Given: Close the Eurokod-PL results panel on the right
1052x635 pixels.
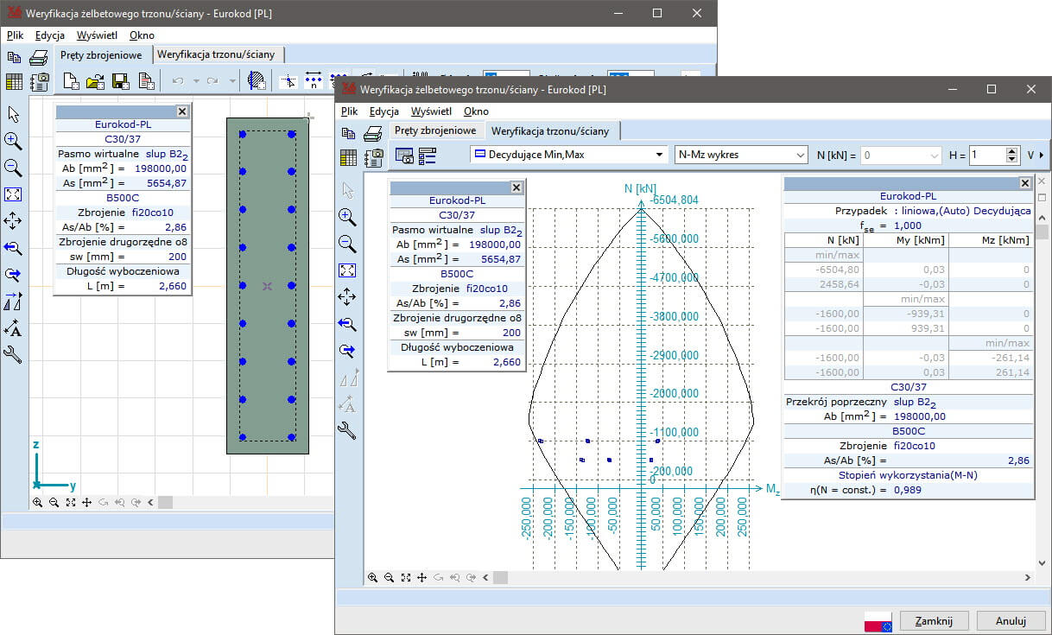Looking at the screenshot, I should pyautogui.click(x=1024, y=183).
